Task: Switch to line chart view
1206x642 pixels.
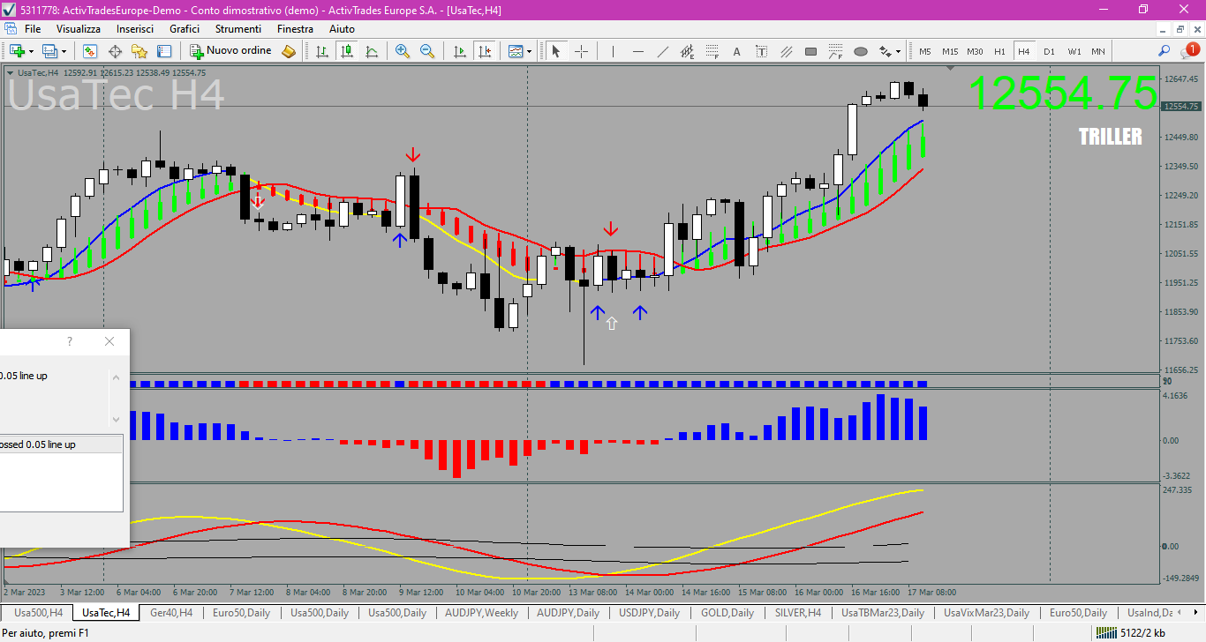Action: [371, 51]
